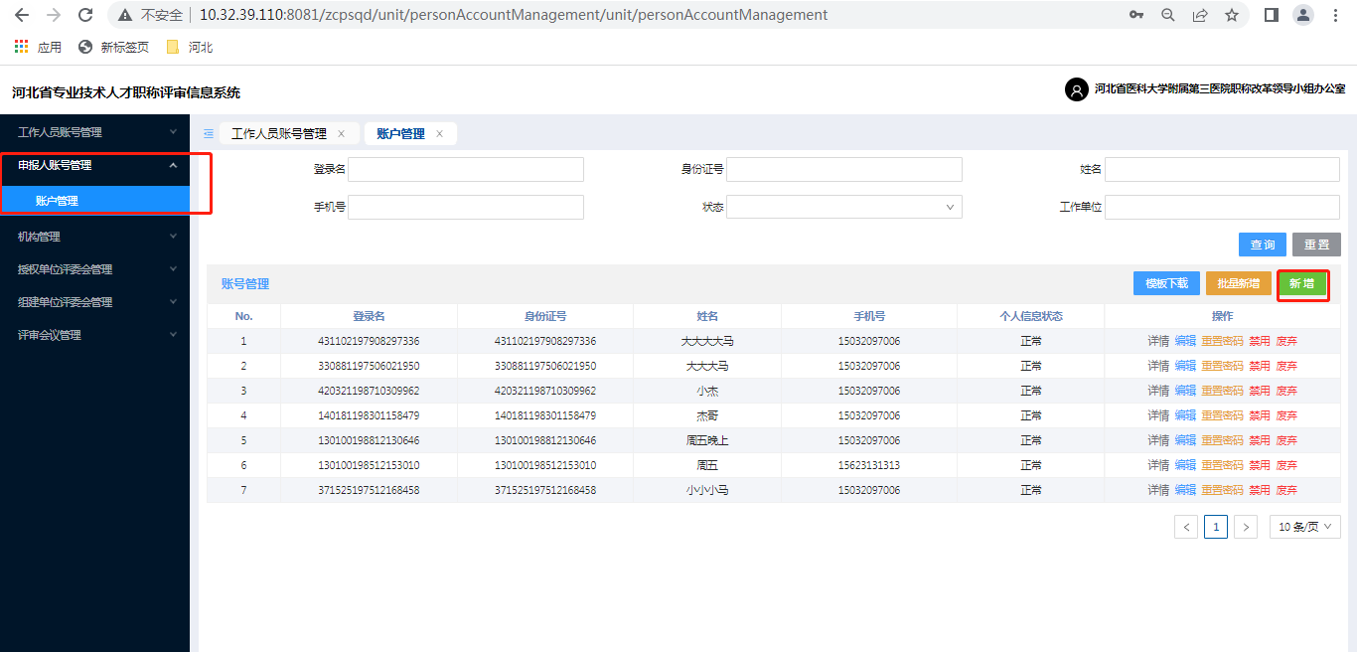1357x652 pixels.
Task: Click the 登录名 input field
Action: pos(465,170)
